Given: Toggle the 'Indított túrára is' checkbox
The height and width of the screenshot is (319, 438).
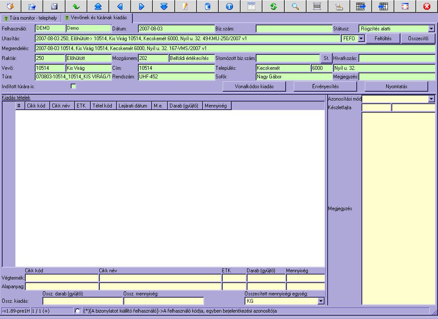Looking at the screenshot, I should [x=73, y=86].
